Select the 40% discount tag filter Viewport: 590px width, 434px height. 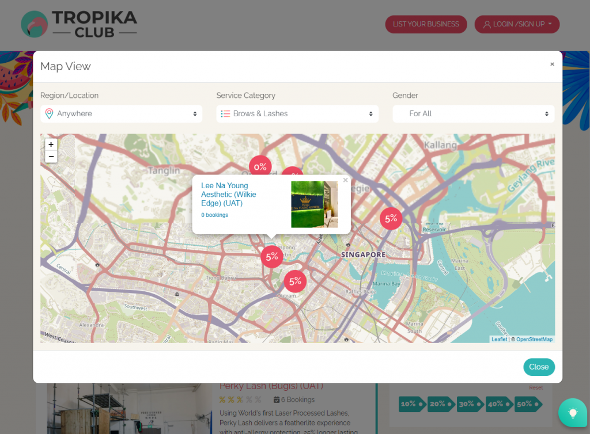pos(500,404)
